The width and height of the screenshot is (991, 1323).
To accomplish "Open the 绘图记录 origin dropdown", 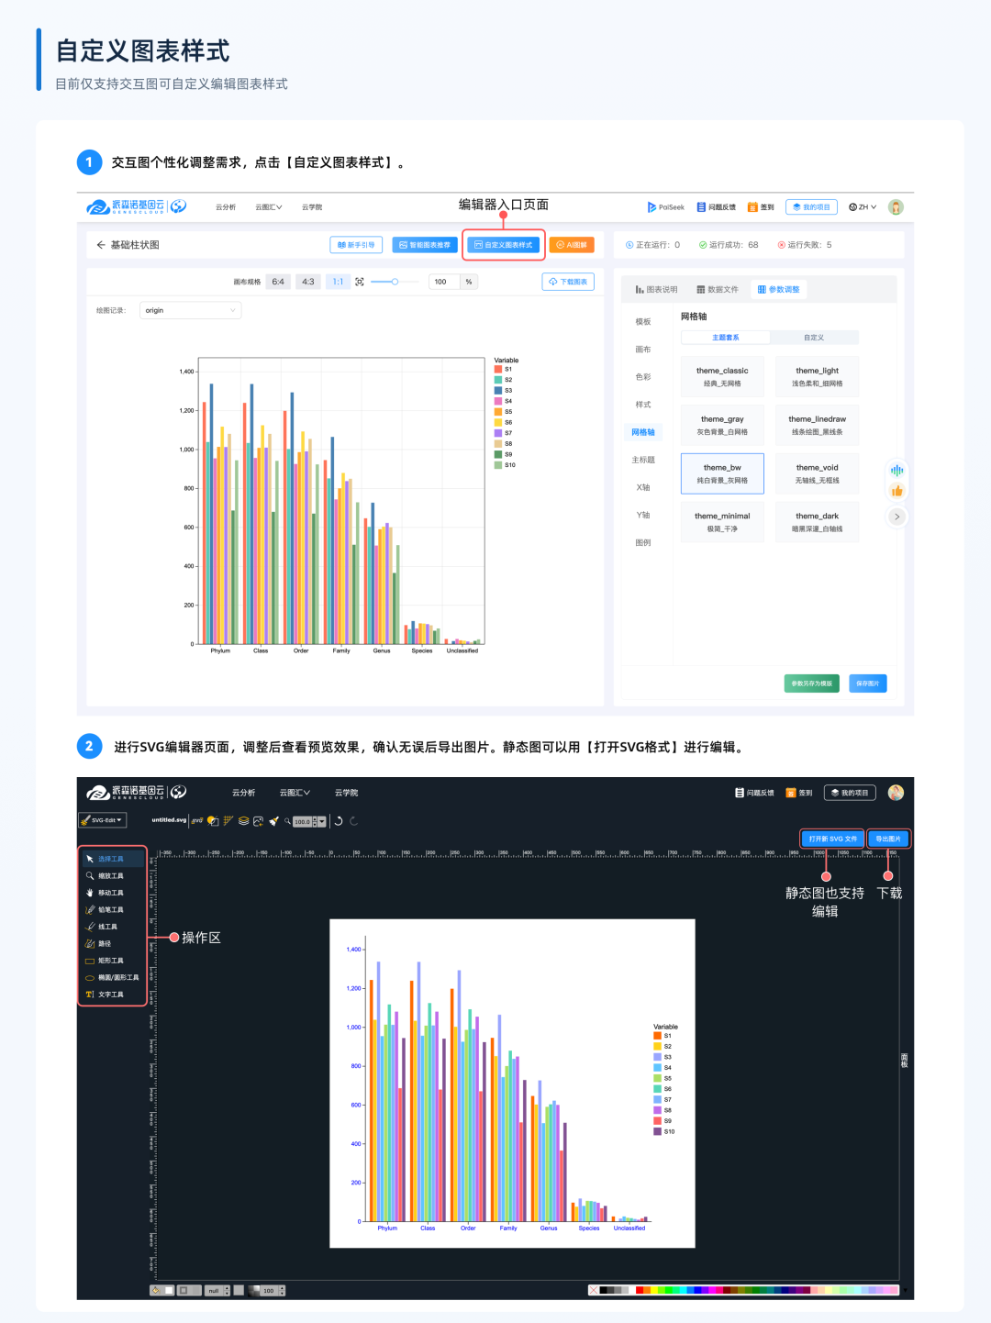I will click(x=191, y=310).
